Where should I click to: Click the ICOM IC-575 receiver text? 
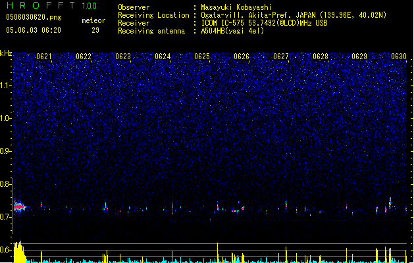click(264, 23)
